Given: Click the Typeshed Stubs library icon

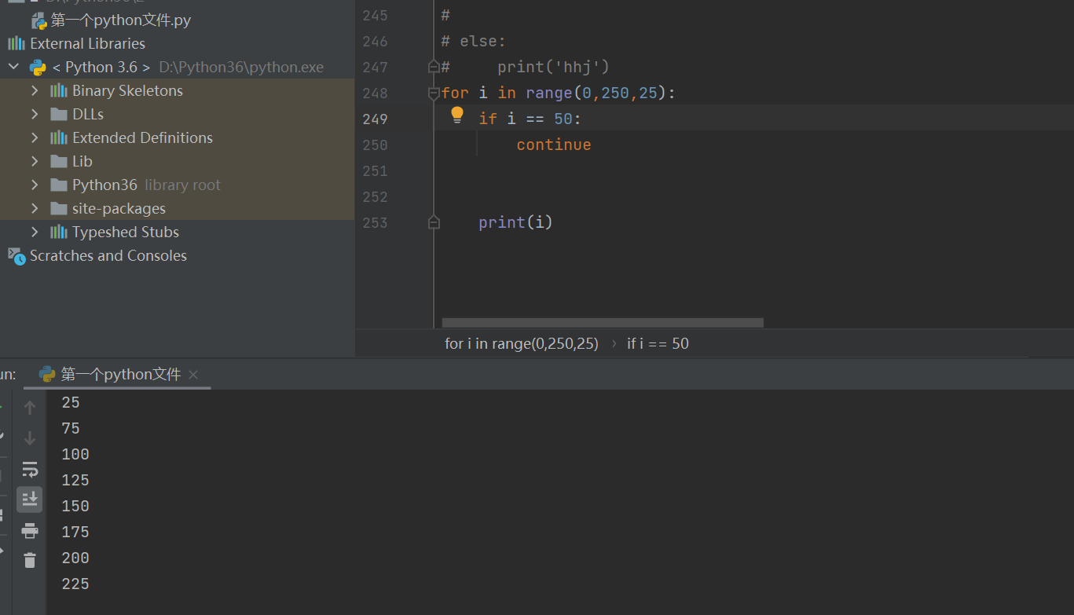Looking at the screenshot, I should click(59, 232).
